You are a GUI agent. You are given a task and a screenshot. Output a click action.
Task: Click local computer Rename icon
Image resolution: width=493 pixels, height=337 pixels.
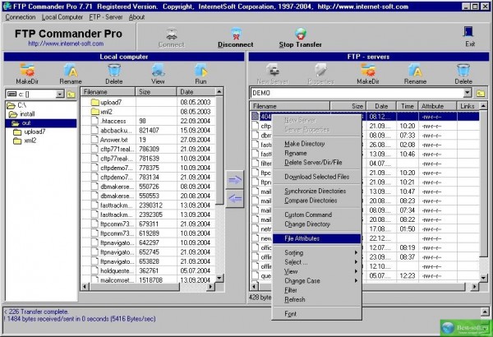71,70
